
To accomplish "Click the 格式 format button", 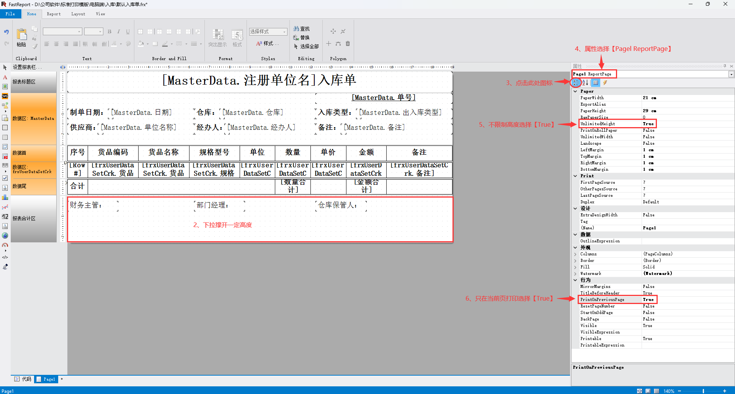I will (x=237, y=38).
